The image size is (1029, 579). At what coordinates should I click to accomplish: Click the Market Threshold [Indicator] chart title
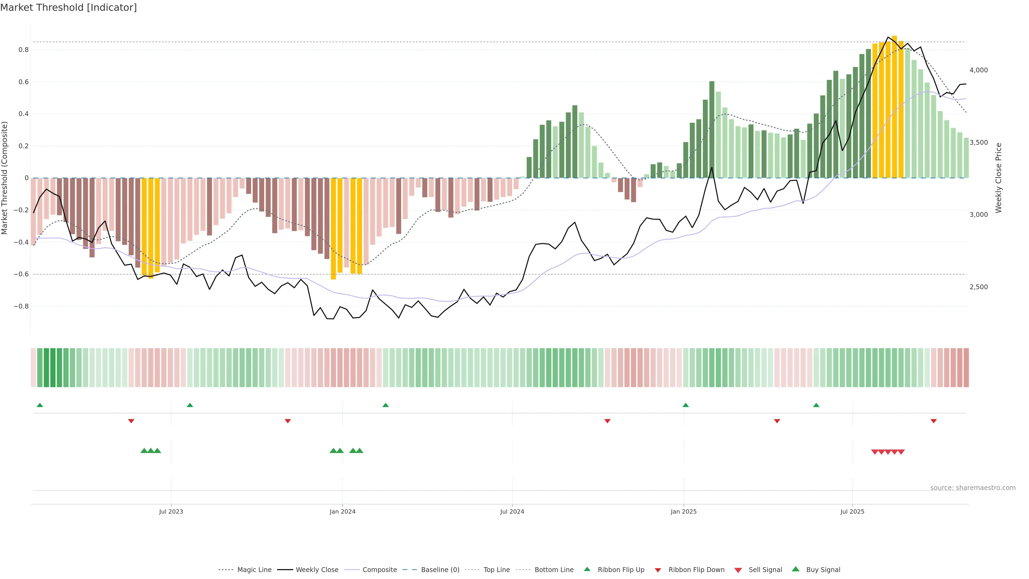click(68, 8)
